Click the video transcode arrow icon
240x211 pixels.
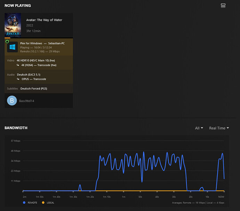(18, 65)
